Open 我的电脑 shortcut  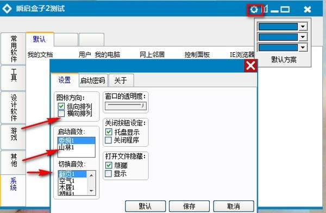(x=108, y=55)
